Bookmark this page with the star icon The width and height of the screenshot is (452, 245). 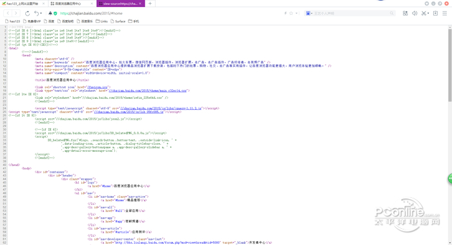click(x=291, y=14)
